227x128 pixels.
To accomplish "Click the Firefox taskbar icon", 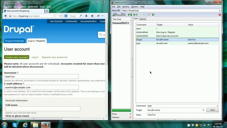I will coord(45,125).
